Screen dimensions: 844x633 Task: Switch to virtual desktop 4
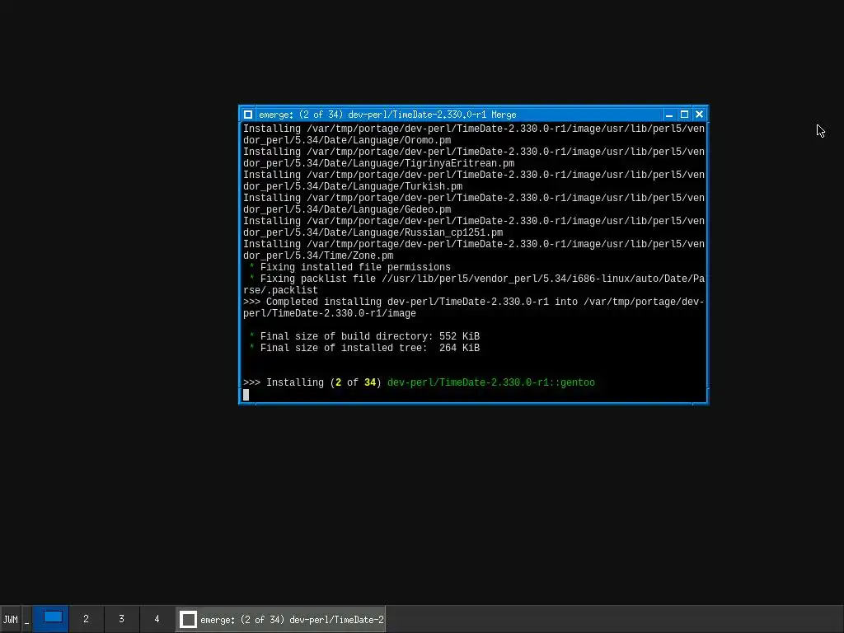[x=157, y=619]
